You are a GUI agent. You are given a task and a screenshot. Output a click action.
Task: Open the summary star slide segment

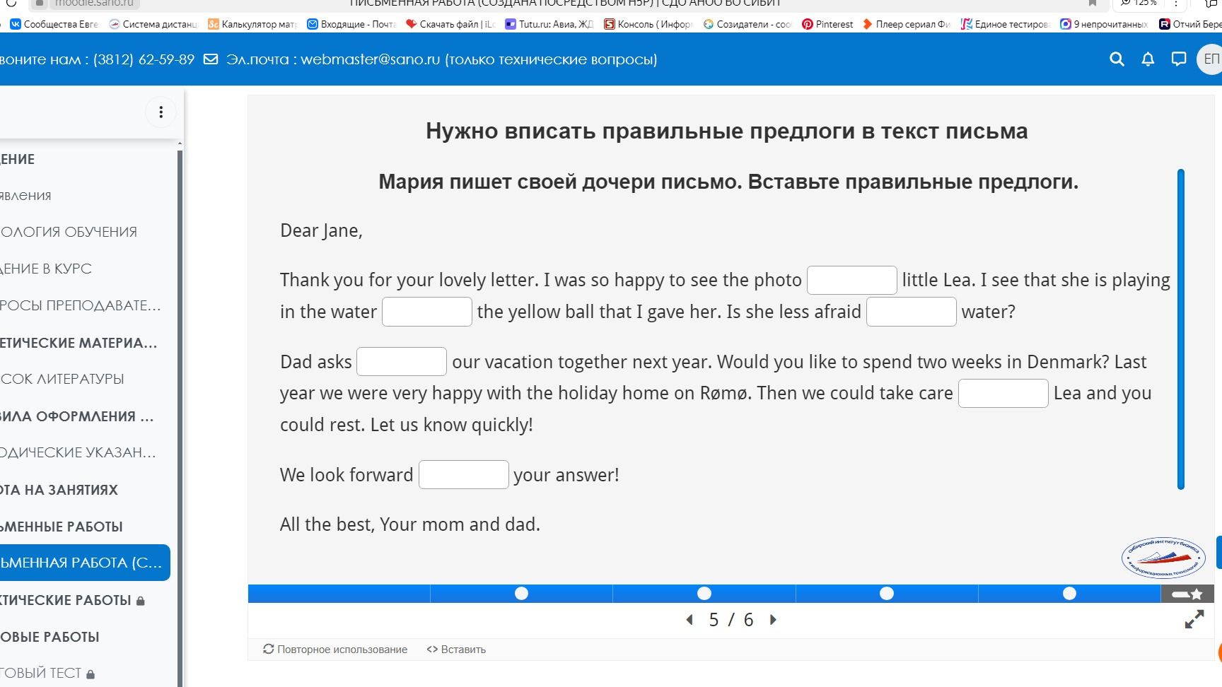pos(1187,594)
